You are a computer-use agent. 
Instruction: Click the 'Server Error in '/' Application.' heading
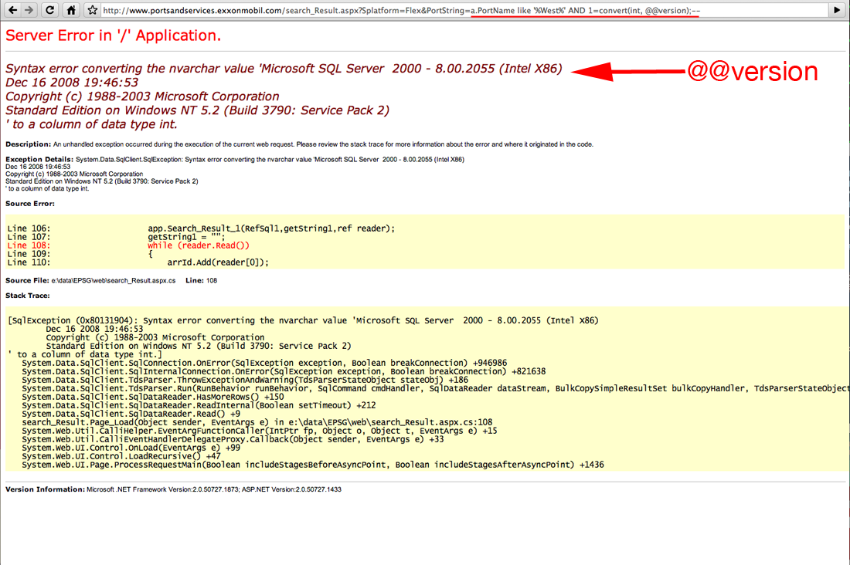[114, 36]
